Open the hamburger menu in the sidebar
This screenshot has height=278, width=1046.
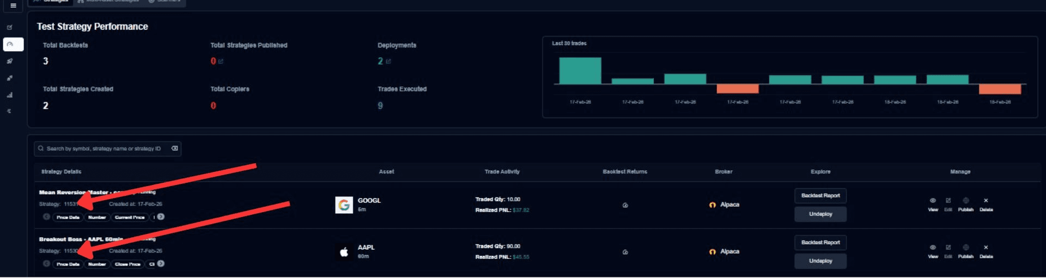pos(13,5)
